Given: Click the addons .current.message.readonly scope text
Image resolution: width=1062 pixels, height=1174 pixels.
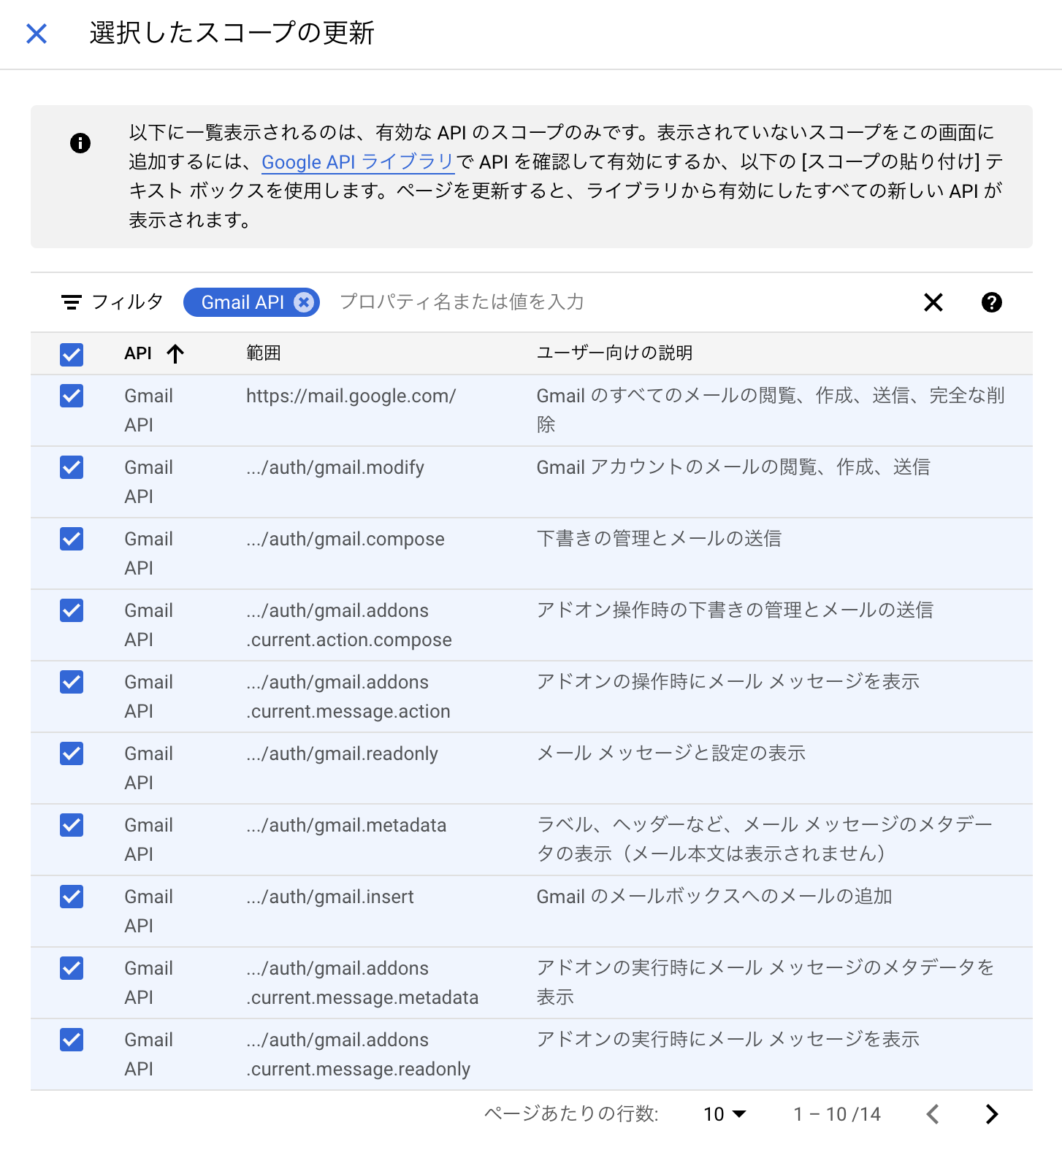Looking at the screenshot, I should [x=359, y=1054].
